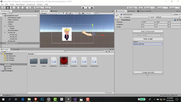Click Create and Add button
The height and width of the screenshot is (102, 181).
[148, 72]
